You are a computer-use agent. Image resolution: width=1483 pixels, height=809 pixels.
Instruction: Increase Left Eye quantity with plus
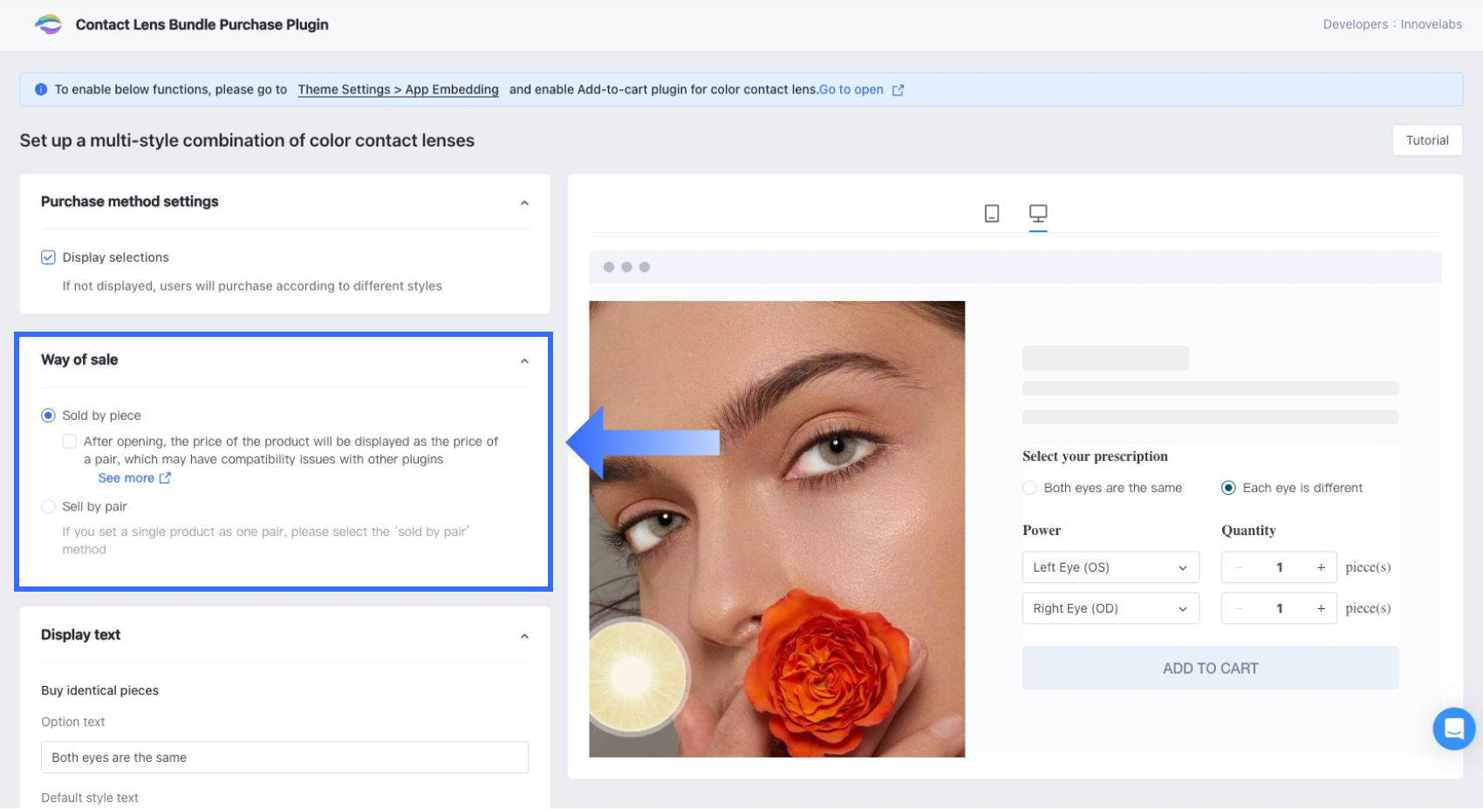1321,567
